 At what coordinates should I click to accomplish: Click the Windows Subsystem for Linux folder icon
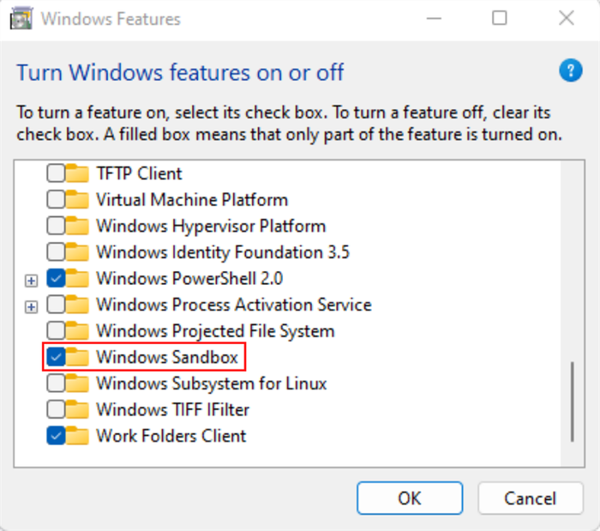coord(78,383)
